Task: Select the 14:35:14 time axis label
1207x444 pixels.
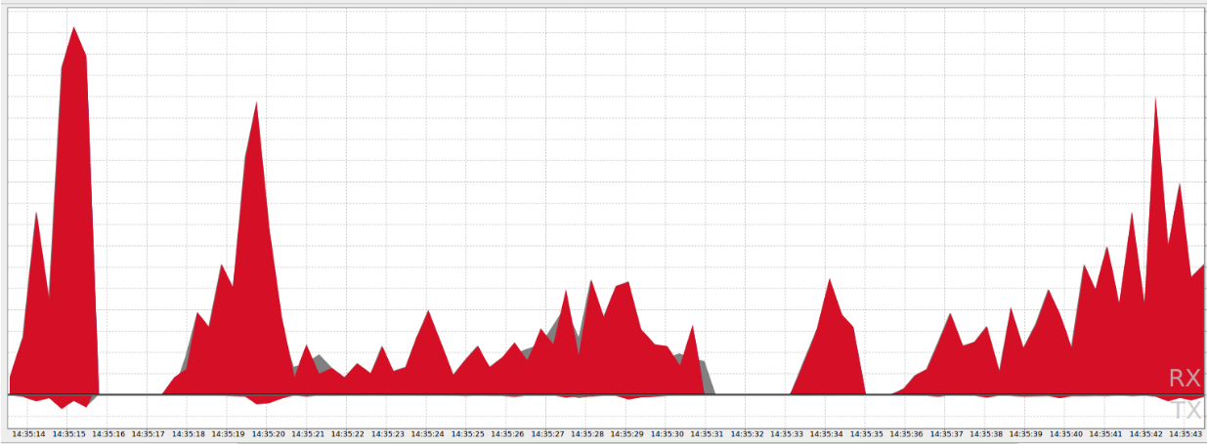Action: point(28,433)
